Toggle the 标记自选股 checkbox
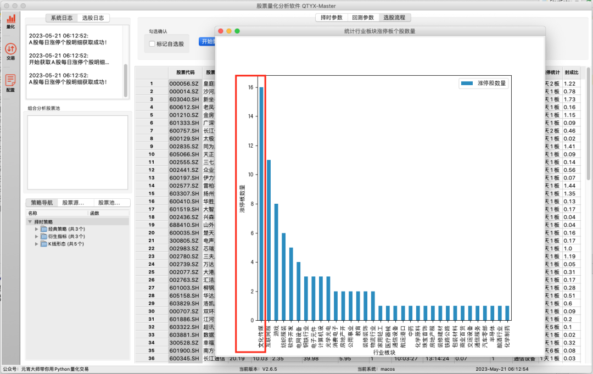Image resolution: width=593 pixels, height=374 pixels. [152, 44]
